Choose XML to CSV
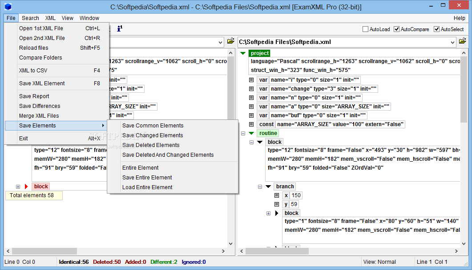Screen dimensions: 472x270 click(x=57, y=71)
